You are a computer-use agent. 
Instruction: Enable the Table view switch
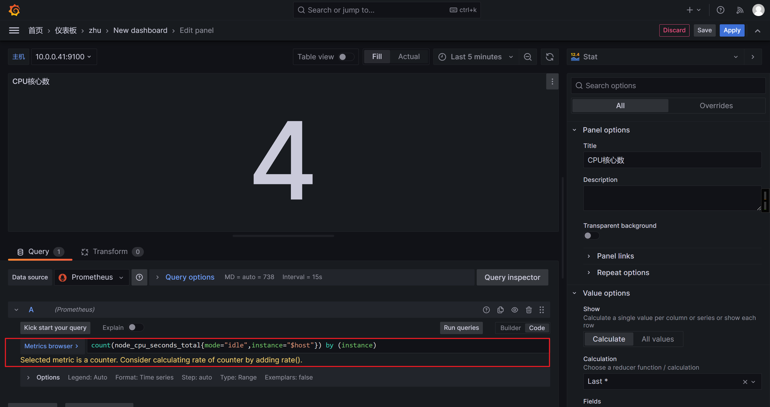pos(346,57)
